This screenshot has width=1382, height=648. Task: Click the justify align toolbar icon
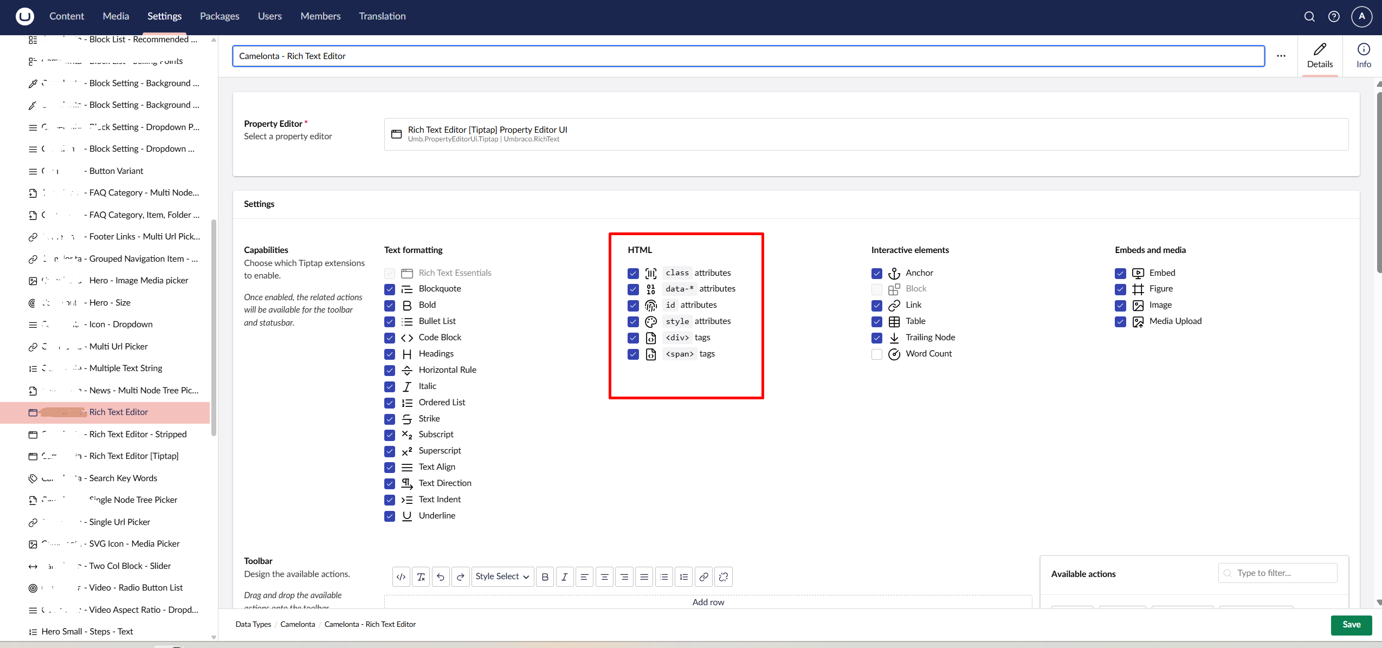644,577
